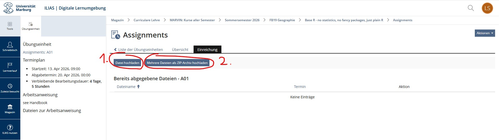Navigate to FB19 Geographie breadcrumb
499x140 pixels.
coord(282,20)
